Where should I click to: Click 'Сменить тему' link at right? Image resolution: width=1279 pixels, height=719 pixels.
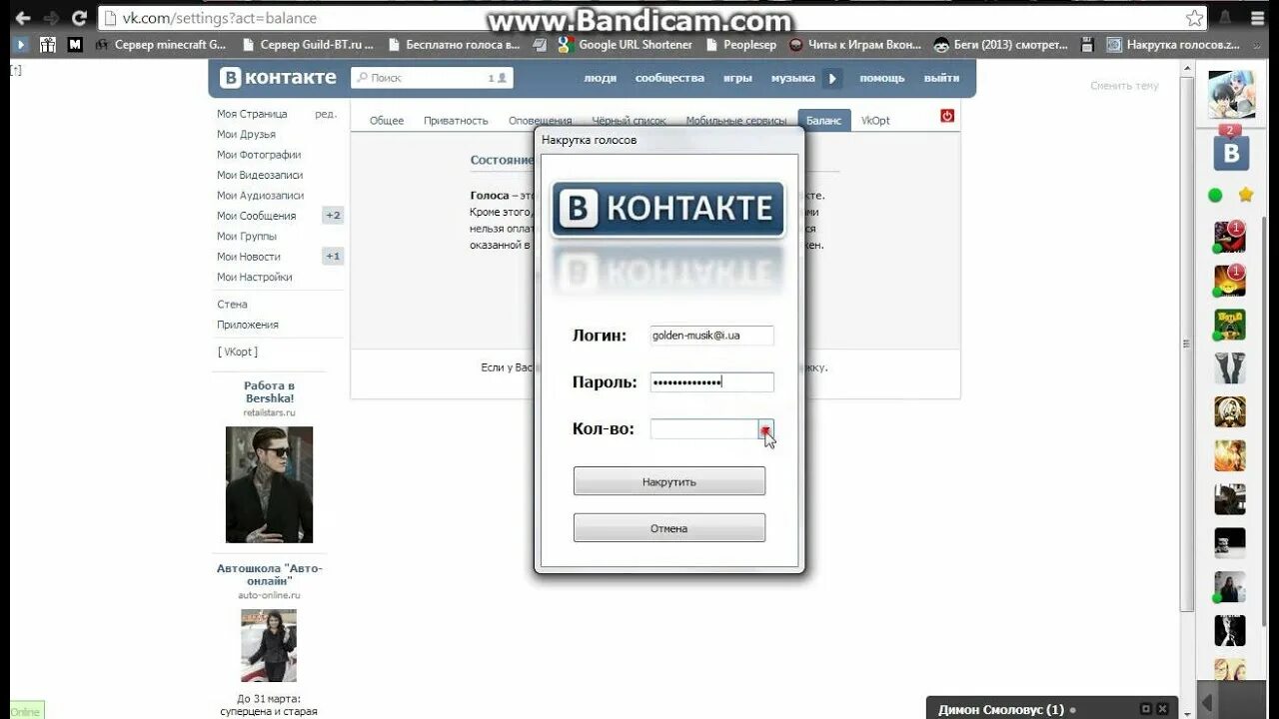[x=1124, y=86]
